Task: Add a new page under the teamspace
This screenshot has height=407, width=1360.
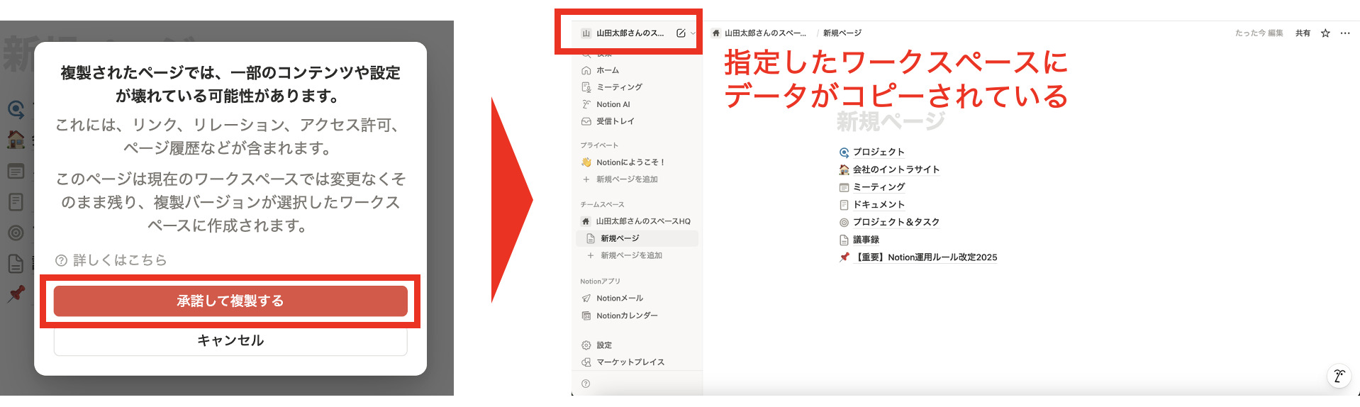Action: pos(637,255)
